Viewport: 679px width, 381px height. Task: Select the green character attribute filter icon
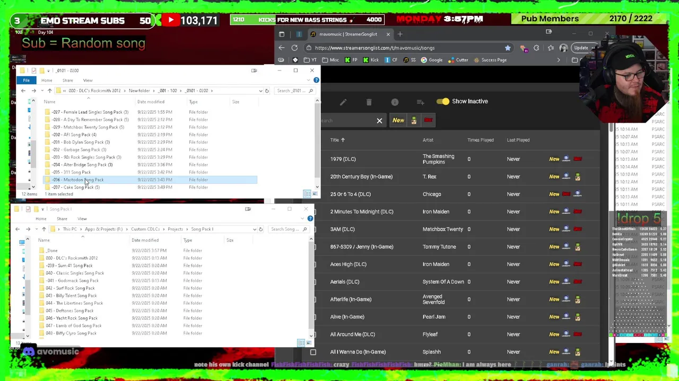pos(414,120)
